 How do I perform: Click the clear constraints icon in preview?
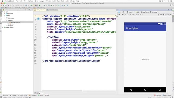[x=126, y=14]
